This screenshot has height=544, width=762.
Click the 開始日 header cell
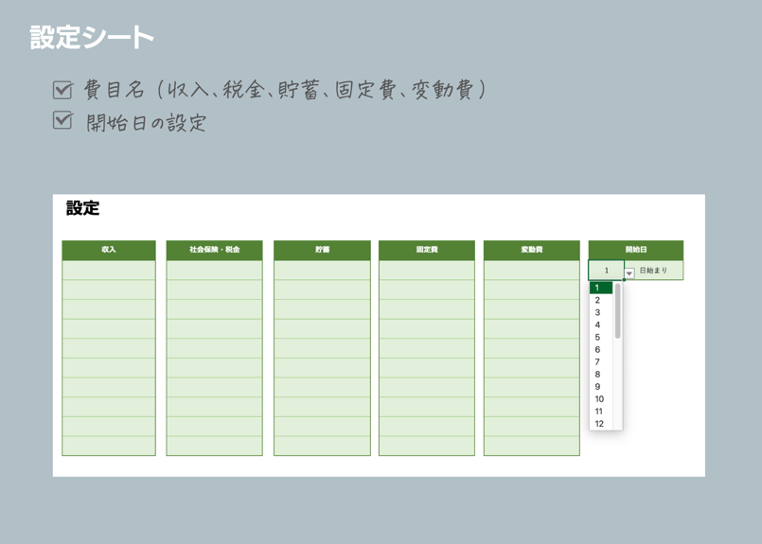coord(636,250)
